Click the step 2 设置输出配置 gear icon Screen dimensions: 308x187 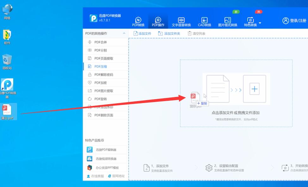[x=209, y=168]
